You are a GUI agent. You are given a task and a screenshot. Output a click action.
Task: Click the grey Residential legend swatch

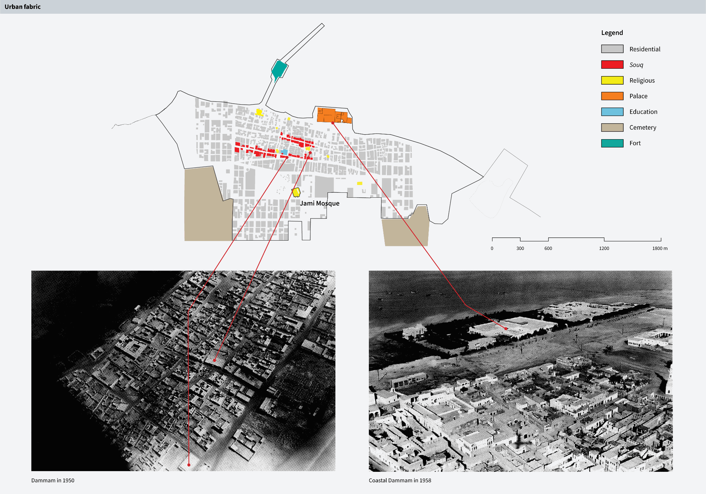pos(612,49)
